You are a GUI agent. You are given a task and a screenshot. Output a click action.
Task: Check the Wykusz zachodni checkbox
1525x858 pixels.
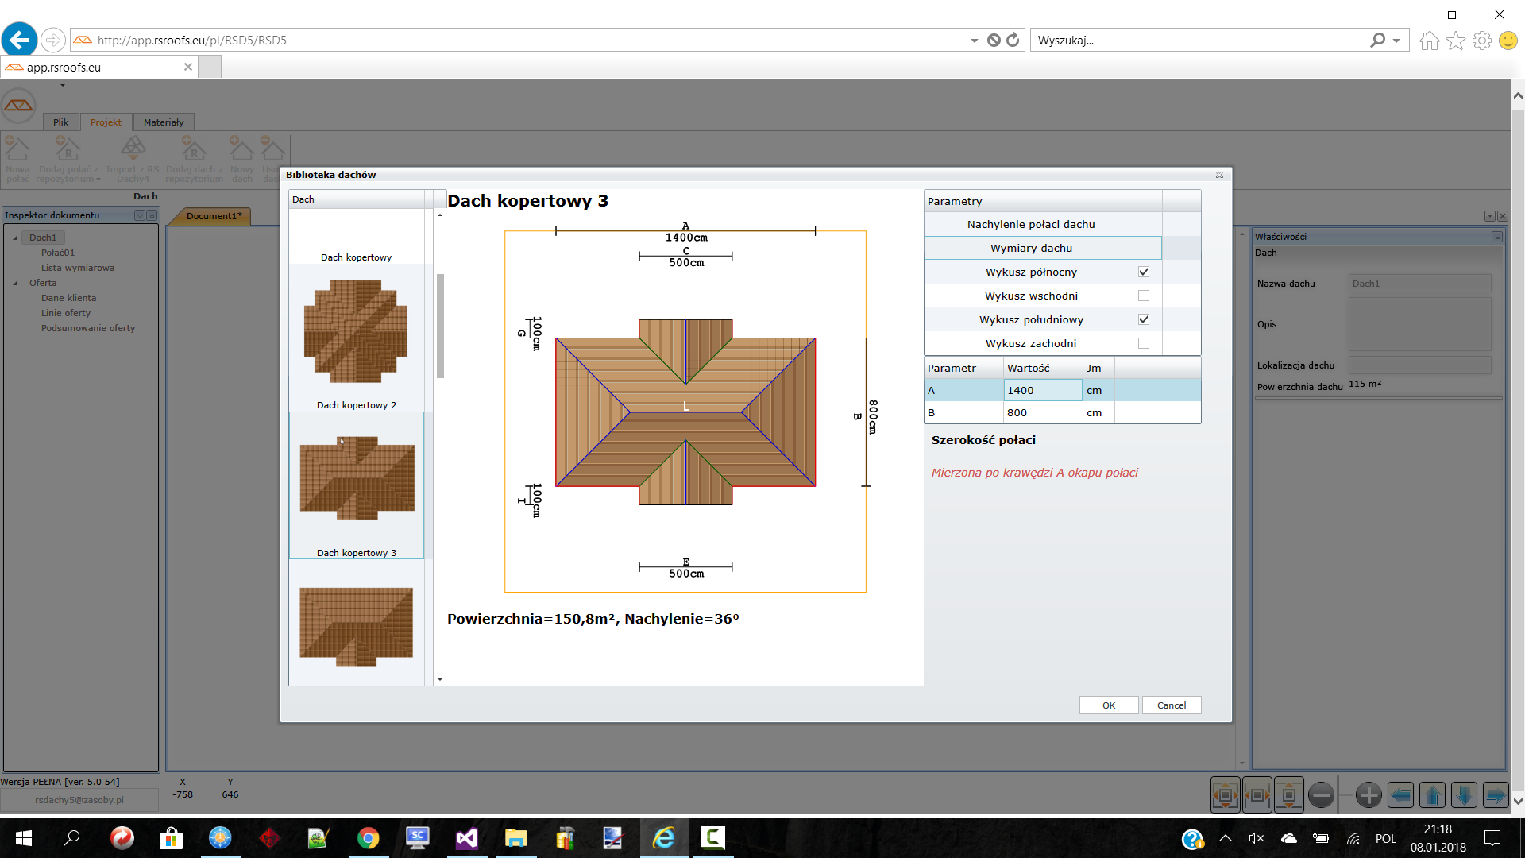tap(1143, 343)
